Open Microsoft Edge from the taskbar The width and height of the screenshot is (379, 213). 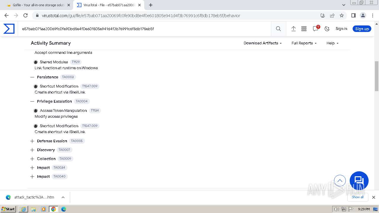(64, 209)
